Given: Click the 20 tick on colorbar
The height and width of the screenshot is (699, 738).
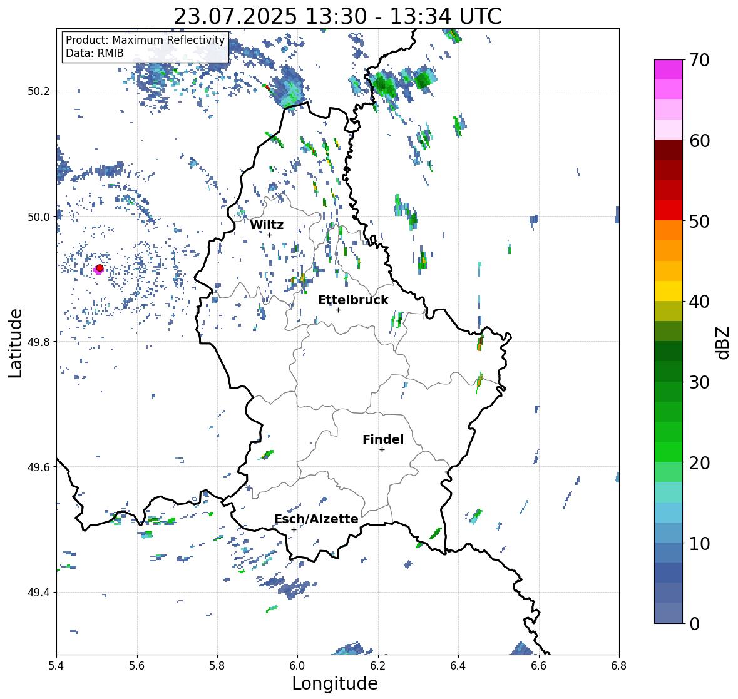Looking at the screenshot, I should coord(699,463).
